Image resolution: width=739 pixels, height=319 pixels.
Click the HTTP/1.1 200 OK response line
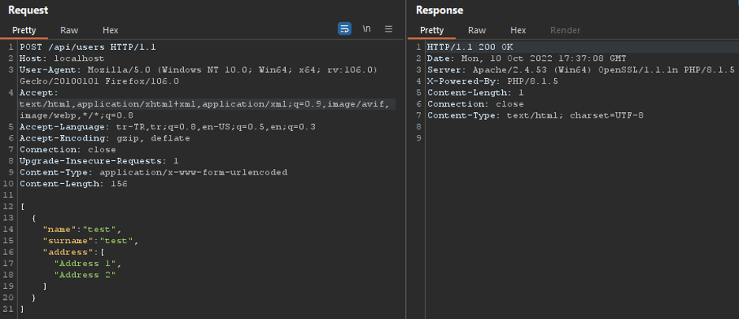click(x=470, y=47)
